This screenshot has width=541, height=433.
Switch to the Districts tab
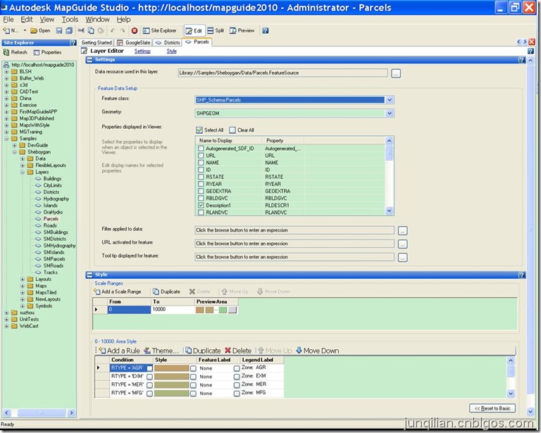[168, 43]
